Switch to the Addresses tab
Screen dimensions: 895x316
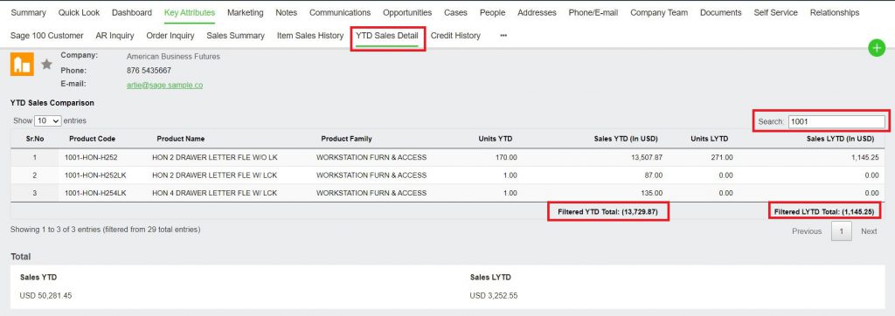point(537,12)
